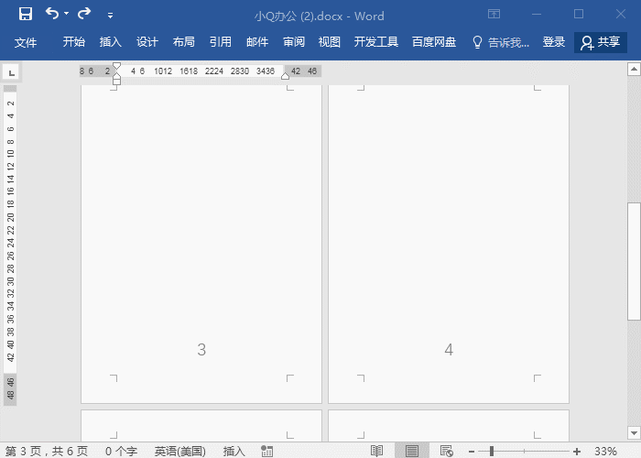Image resolution: width=641 pixels, height=458 pixels.
Task: Redo the last action
Action: pyautogui.click(x=84, y=14)
